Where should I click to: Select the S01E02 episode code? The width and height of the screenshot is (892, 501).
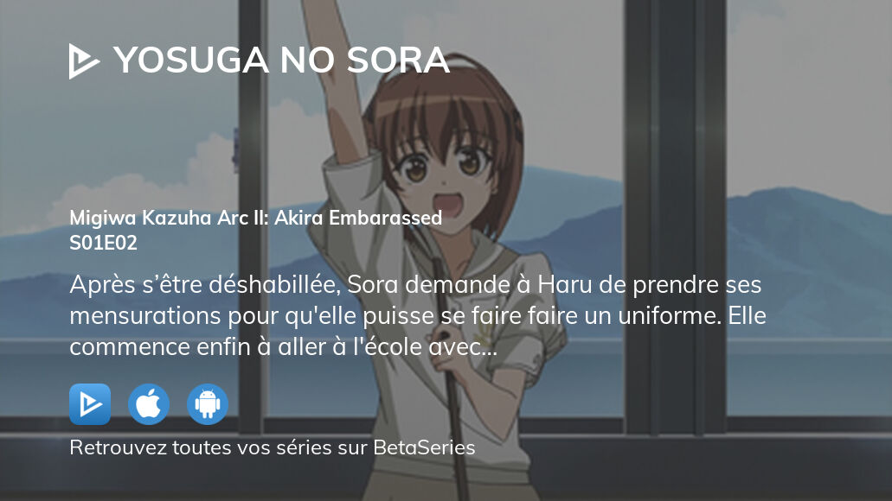(x=104, y=243)
